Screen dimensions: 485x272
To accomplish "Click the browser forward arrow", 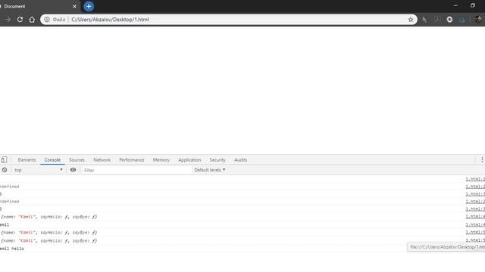I will (8, 20).
